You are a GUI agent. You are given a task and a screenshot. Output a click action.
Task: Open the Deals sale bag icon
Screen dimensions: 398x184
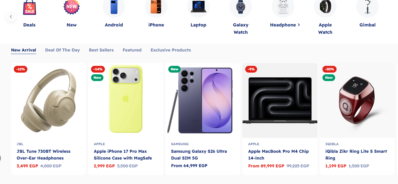[x=29, y=7]
